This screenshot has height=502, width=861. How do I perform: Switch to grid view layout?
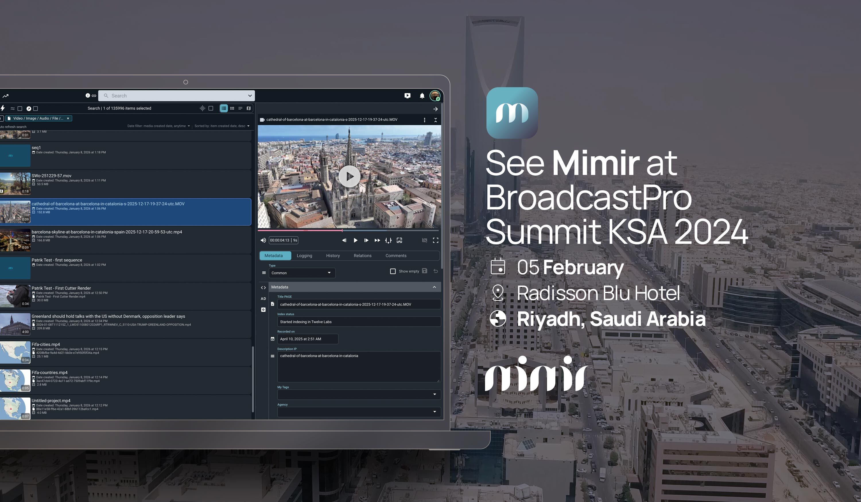tap(232, 108)
